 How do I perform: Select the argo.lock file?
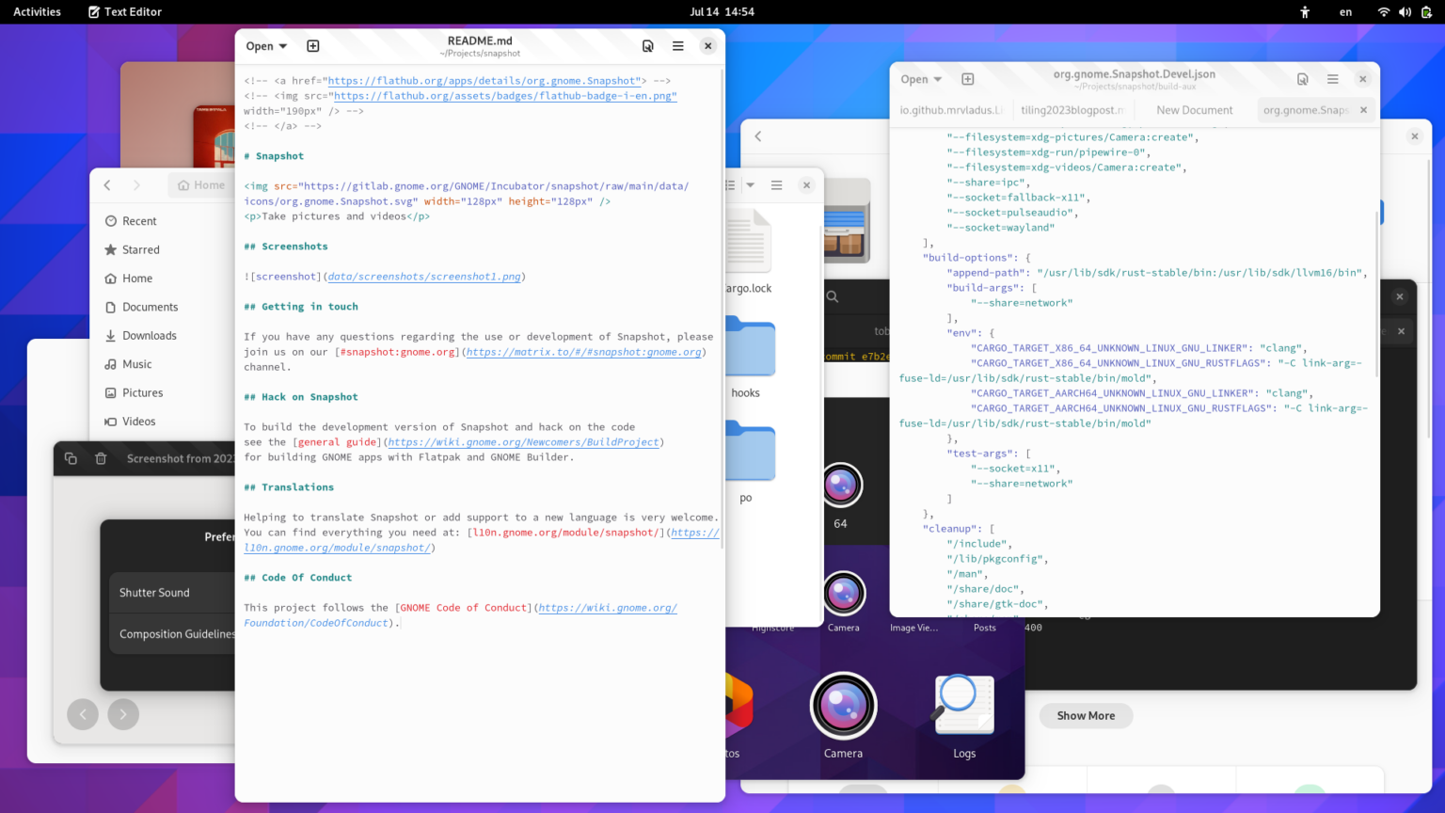click(x=749, y=242)
